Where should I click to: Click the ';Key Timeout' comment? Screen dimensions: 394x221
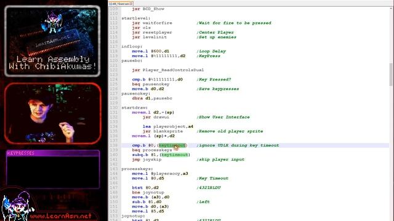[212, 179]
